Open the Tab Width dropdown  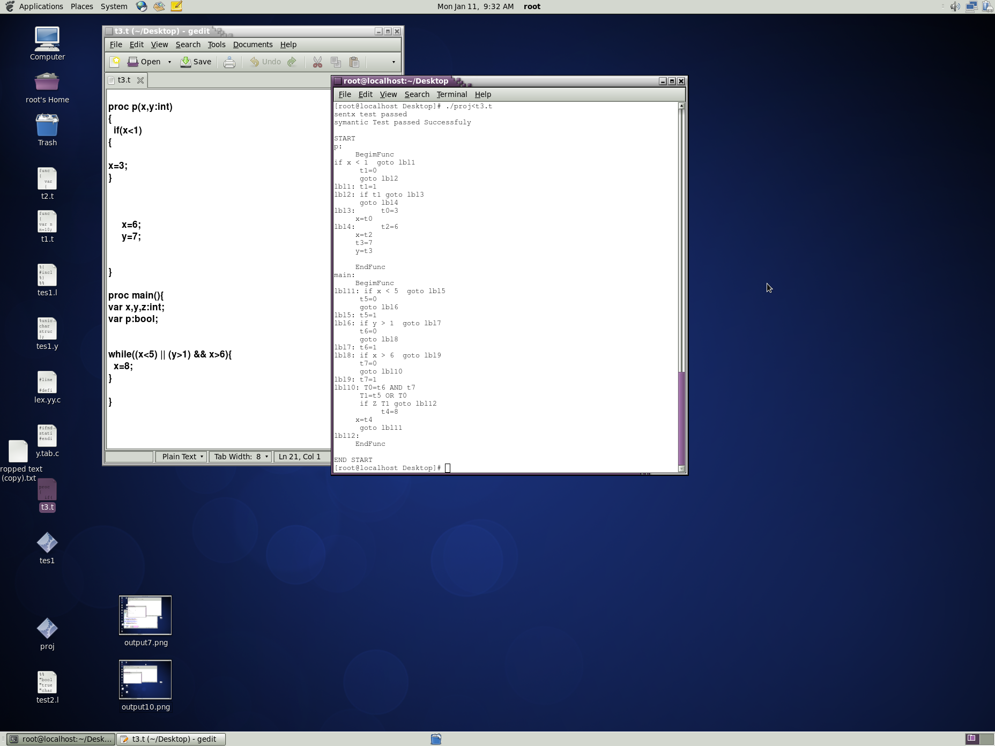click(x=240, y=457)
